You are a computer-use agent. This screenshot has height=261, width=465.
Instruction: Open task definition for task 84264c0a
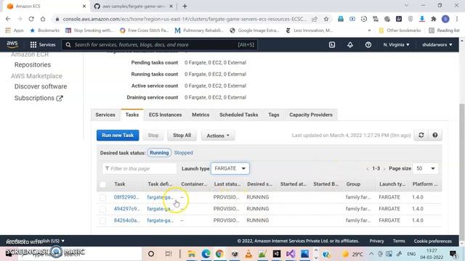161,220
